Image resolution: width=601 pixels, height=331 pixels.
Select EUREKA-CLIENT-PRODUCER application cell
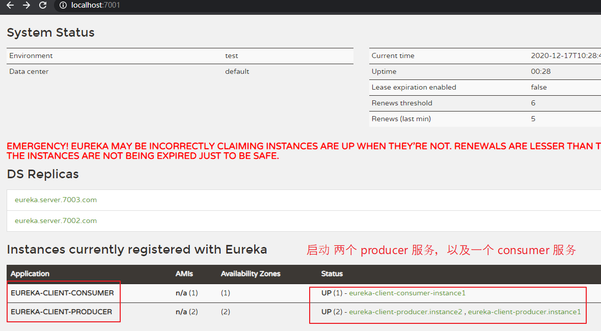[x=61, y=312]
